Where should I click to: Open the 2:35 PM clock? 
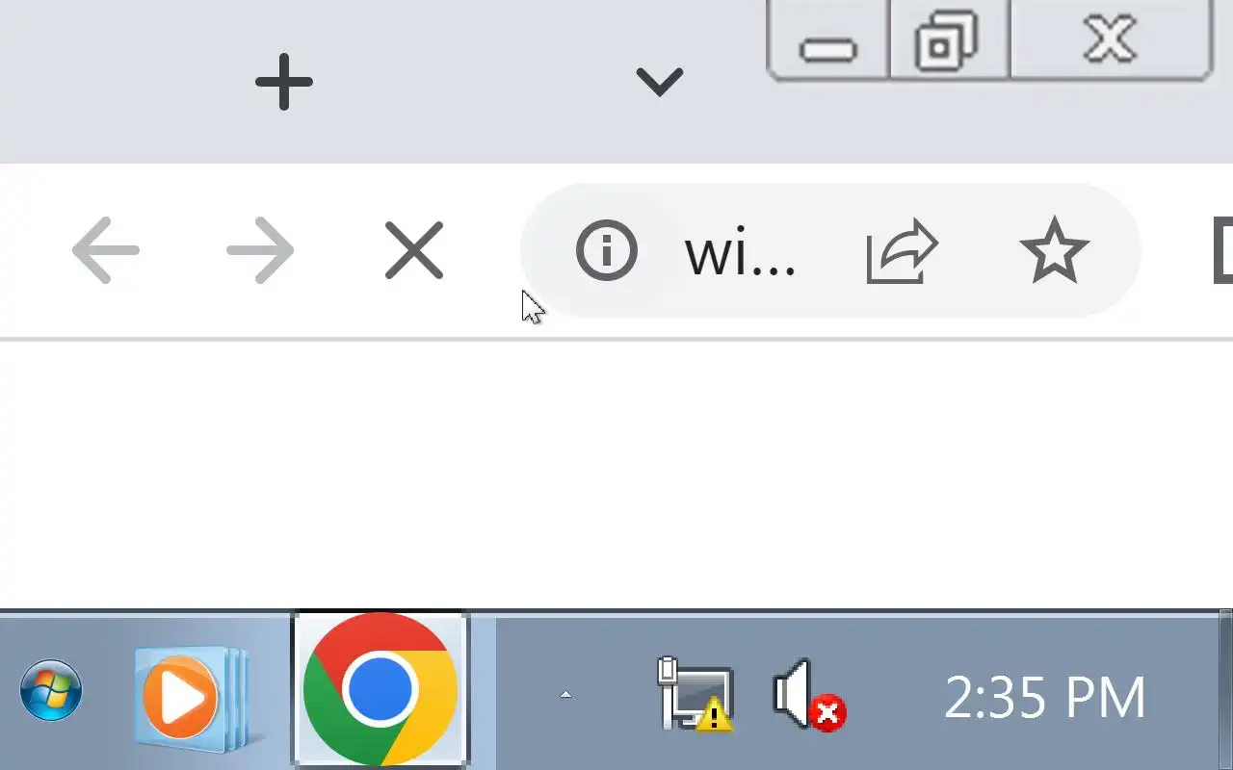coord(1045,697)
